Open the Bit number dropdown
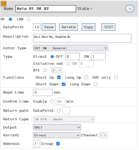The width and height of the screenshot is (139, 150). (57, 70)
